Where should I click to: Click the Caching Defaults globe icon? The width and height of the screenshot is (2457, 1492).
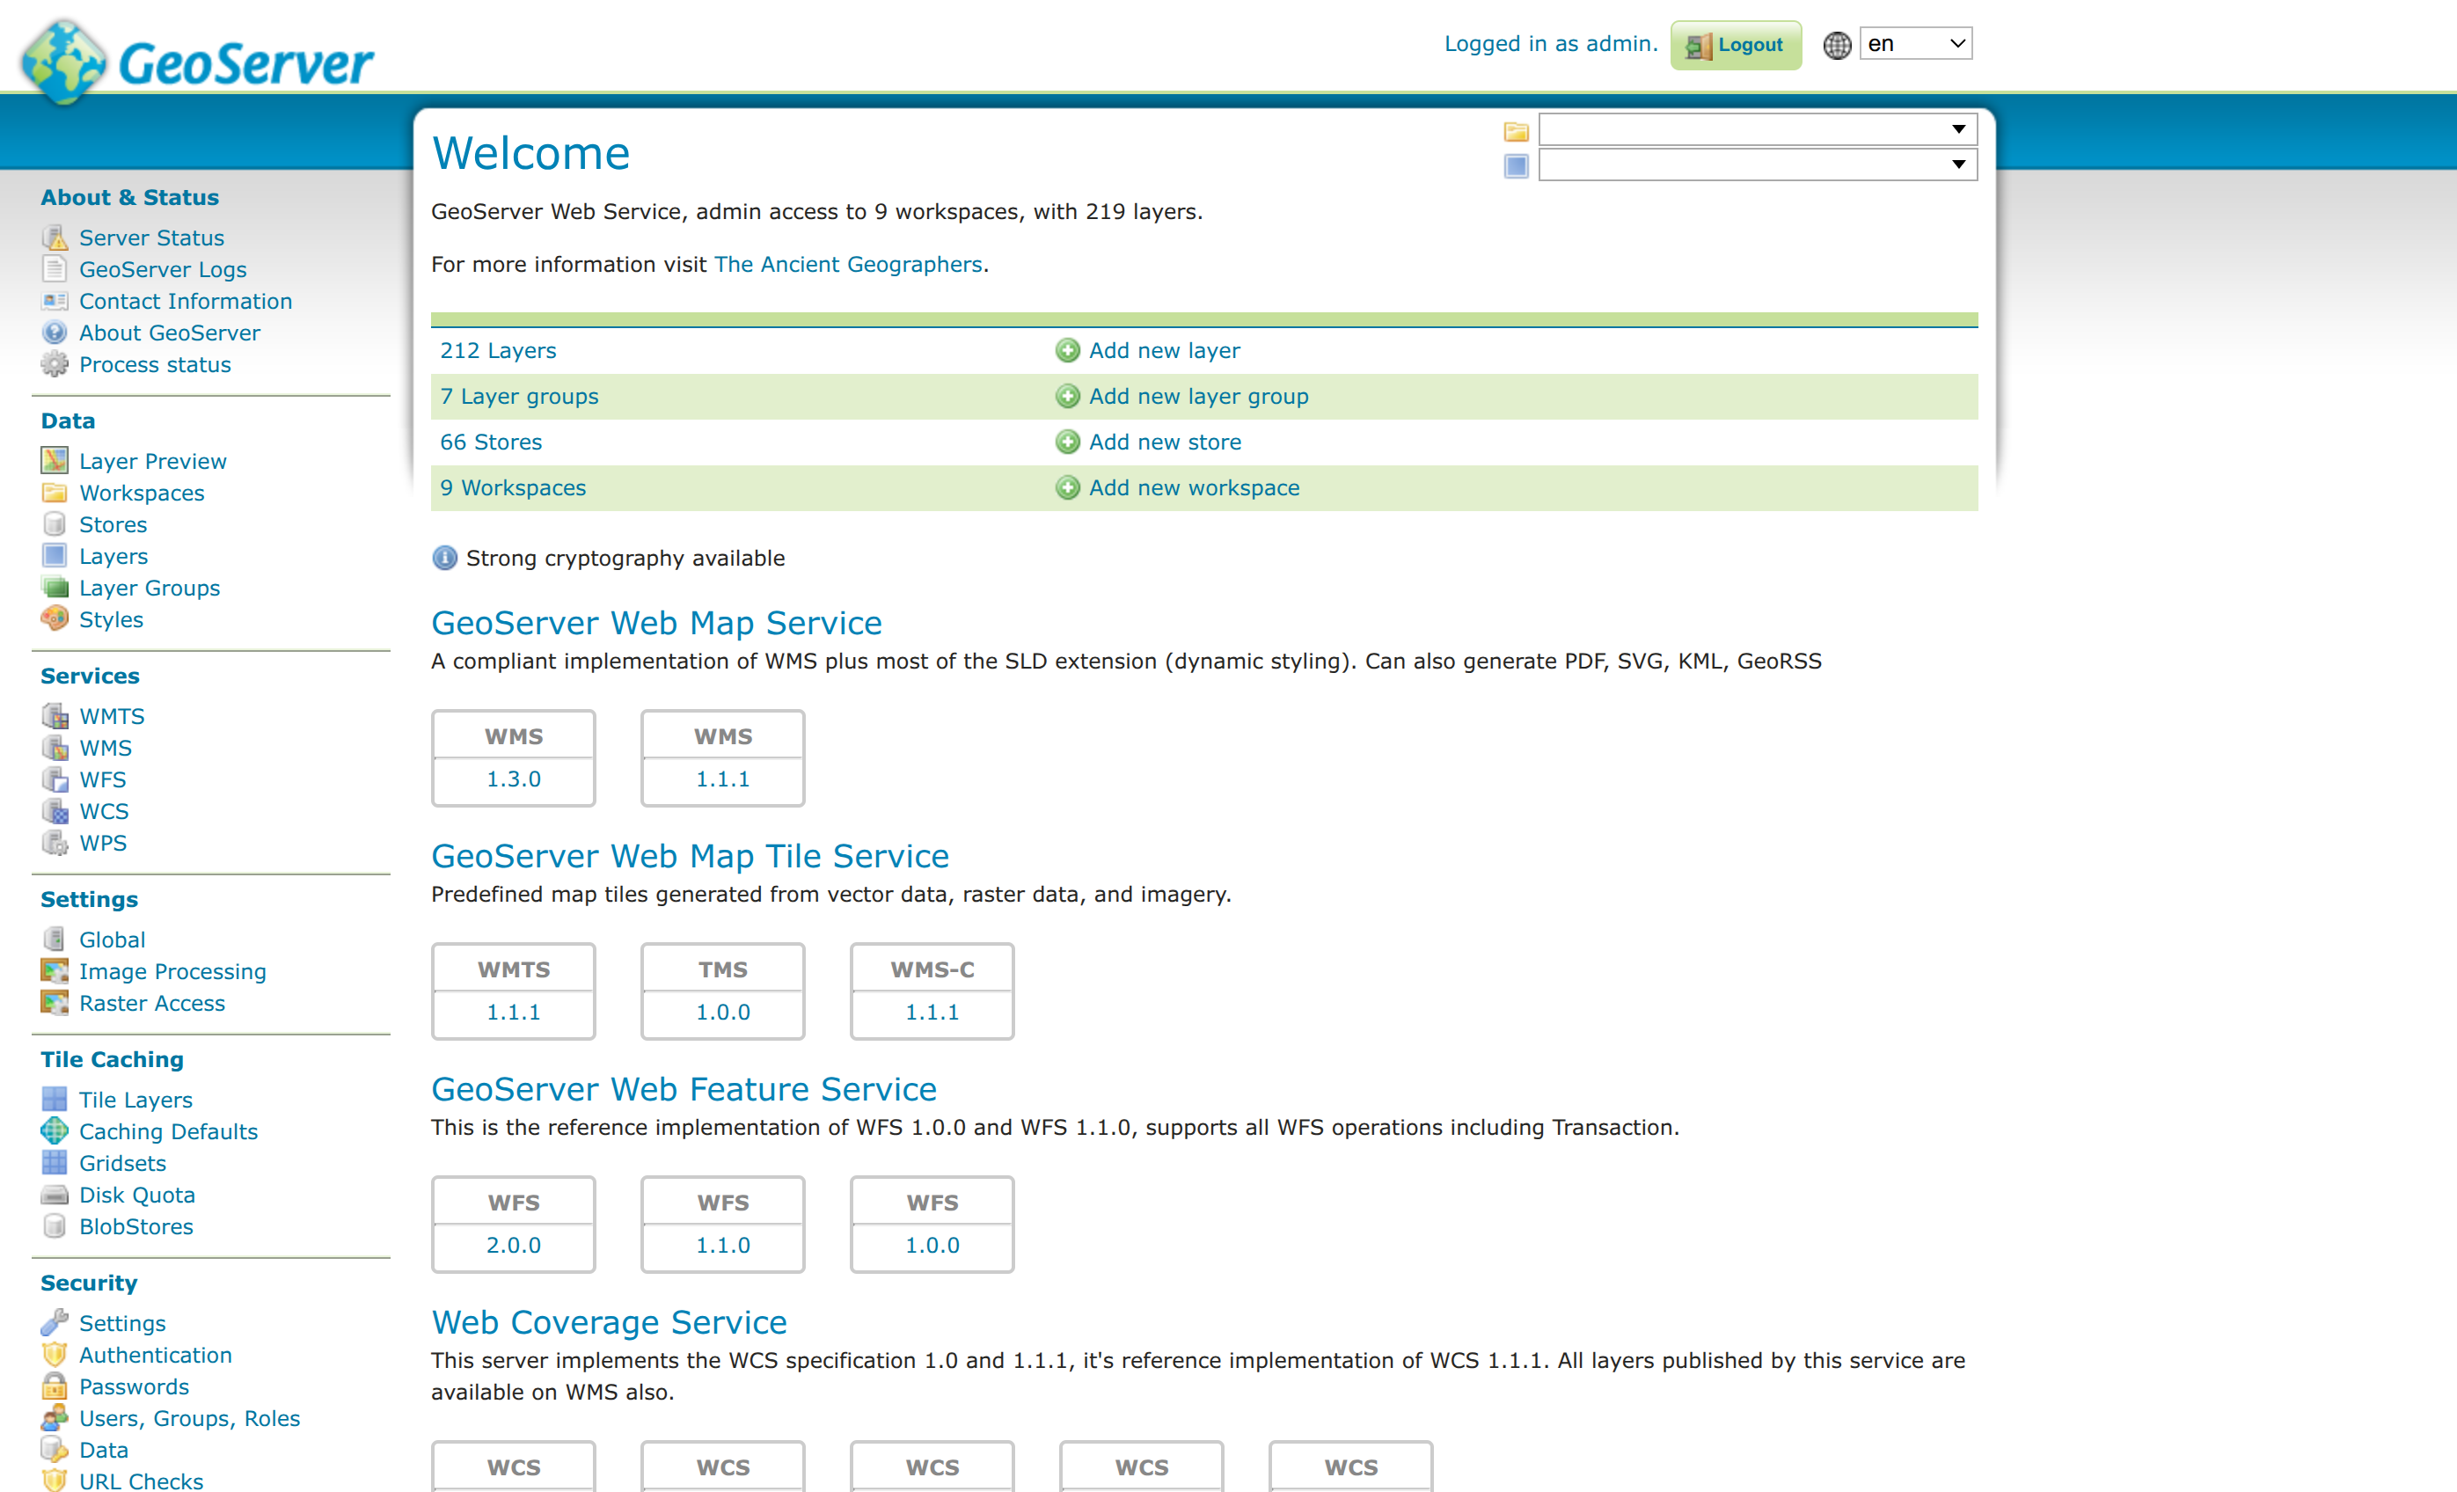coord(55,1131)
